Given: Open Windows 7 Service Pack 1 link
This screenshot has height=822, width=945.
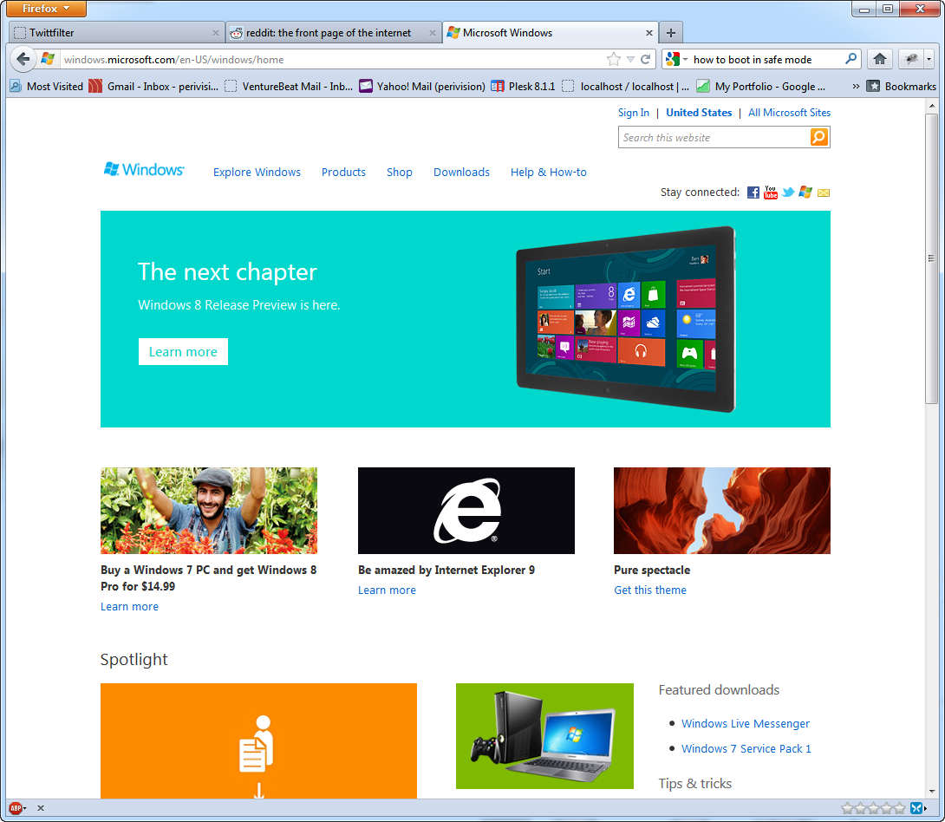Looking at the screenshot, I should point(746,748).
